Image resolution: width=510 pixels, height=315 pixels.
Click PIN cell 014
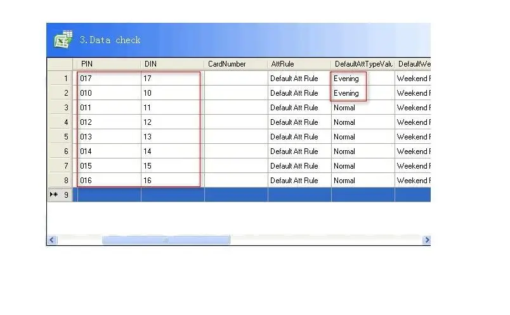tap(108, 151)
